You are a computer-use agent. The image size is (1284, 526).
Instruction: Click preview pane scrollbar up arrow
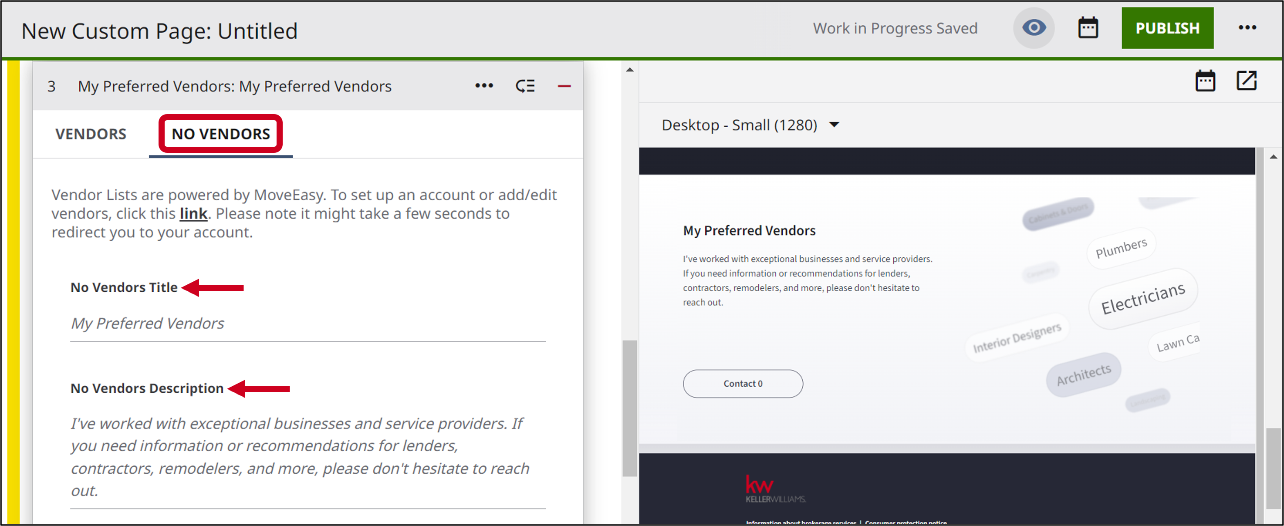[1273, 157]
